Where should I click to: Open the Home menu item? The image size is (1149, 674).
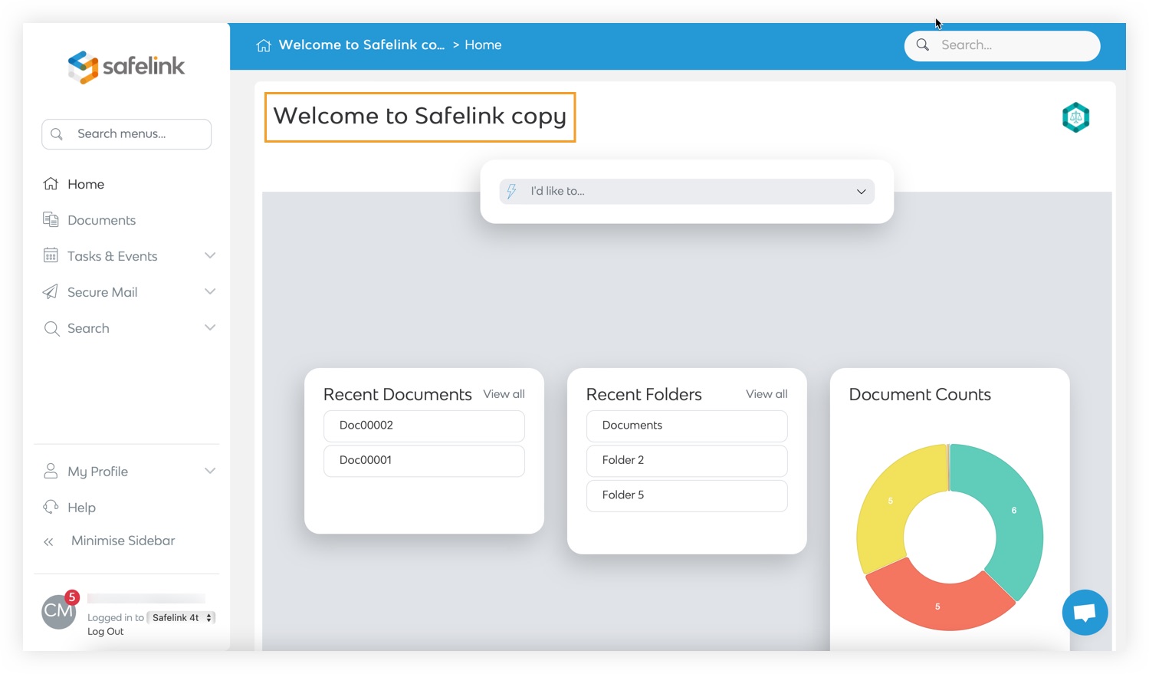(x=86, y=184)
